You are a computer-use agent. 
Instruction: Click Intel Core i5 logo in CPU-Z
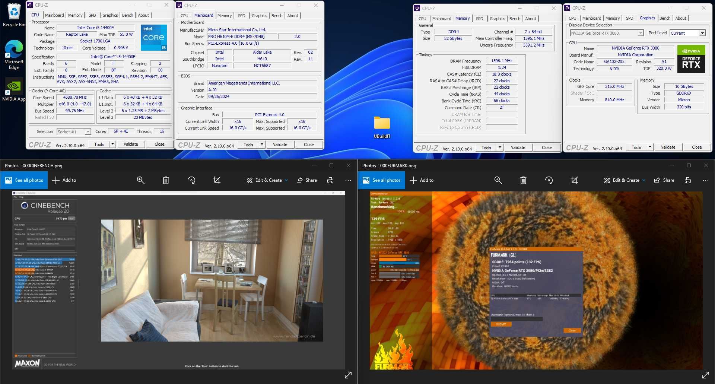pos(154,38)
